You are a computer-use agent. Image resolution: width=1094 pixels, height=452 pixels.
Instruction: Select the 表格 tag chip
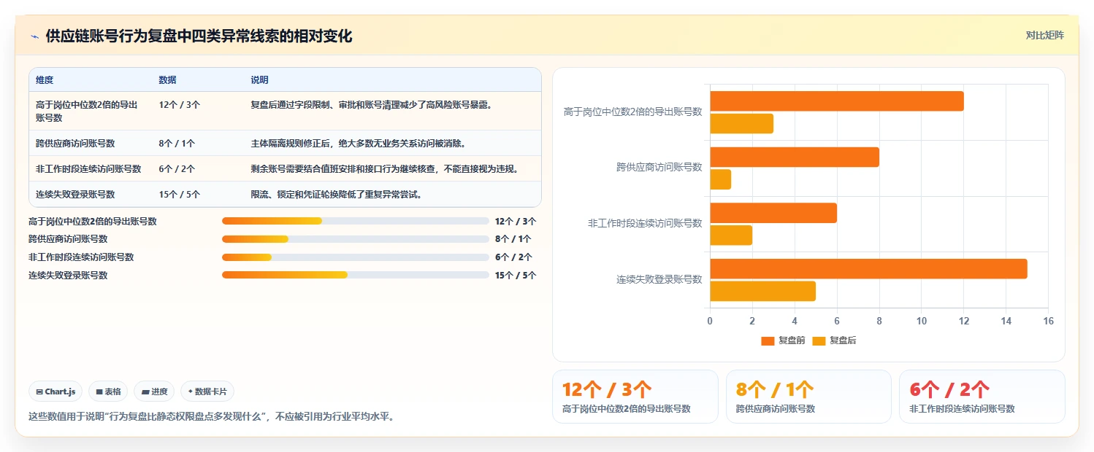(108, 391)
